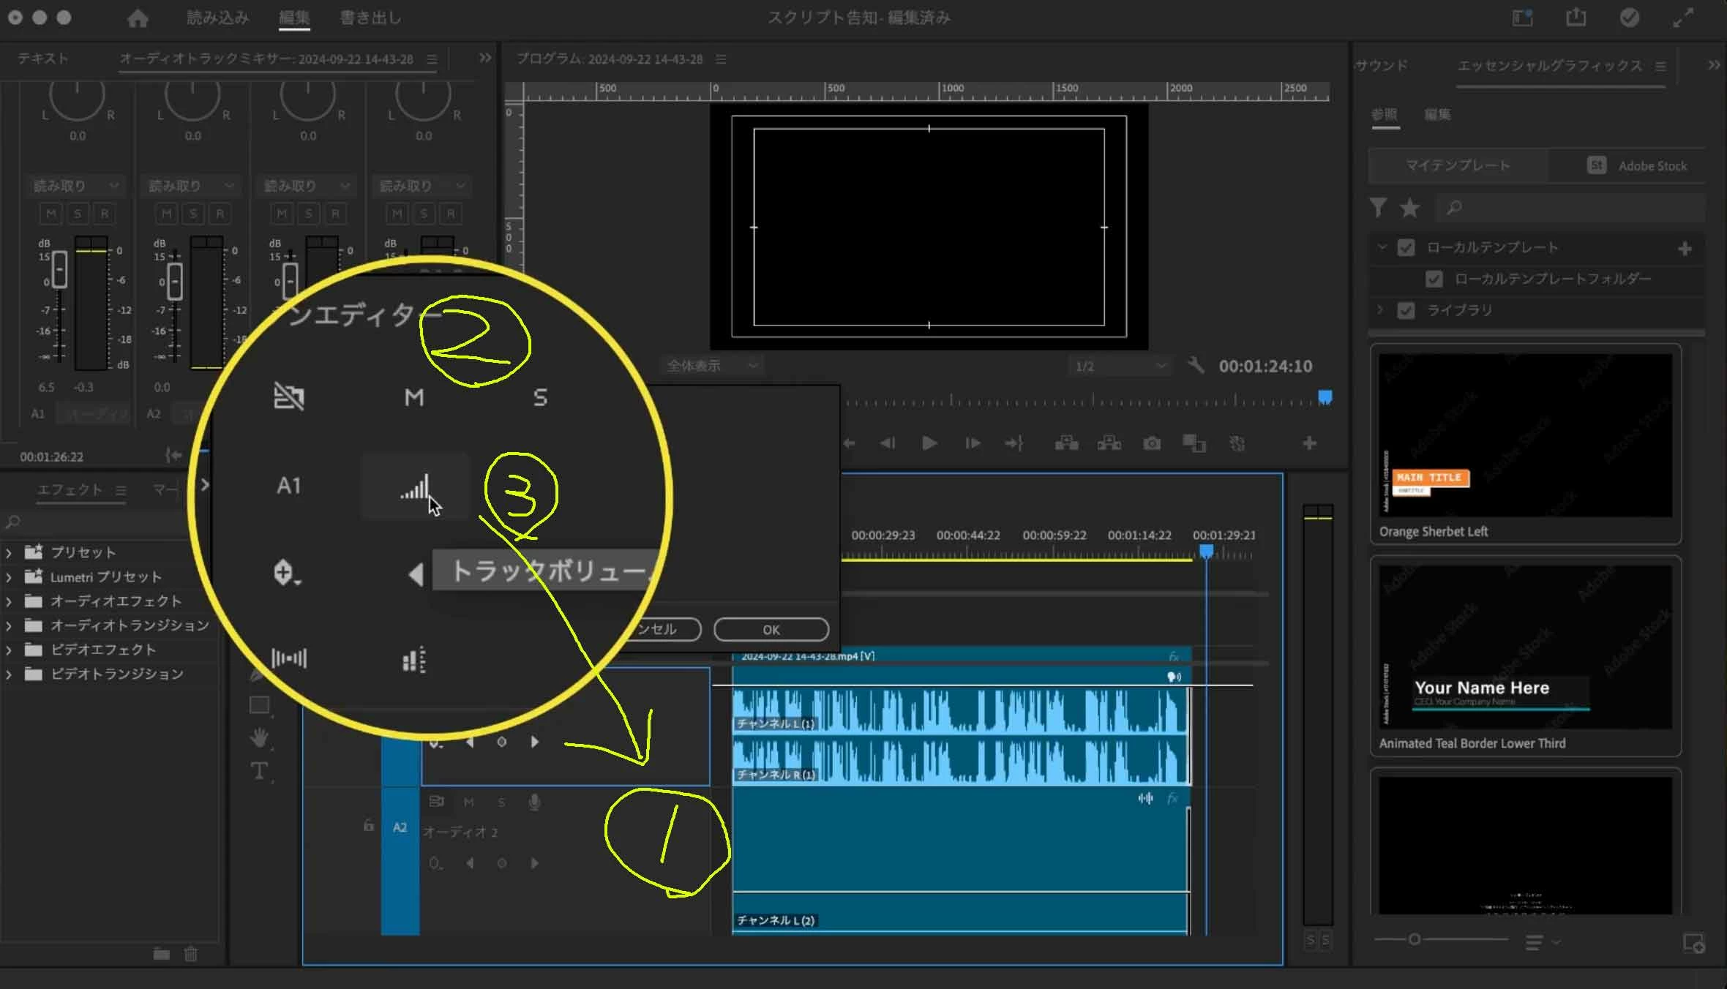Click the A1 volume fader in mixer
Image resolution: width=1727 pixels, height=989 pixels.
point(59,270)
